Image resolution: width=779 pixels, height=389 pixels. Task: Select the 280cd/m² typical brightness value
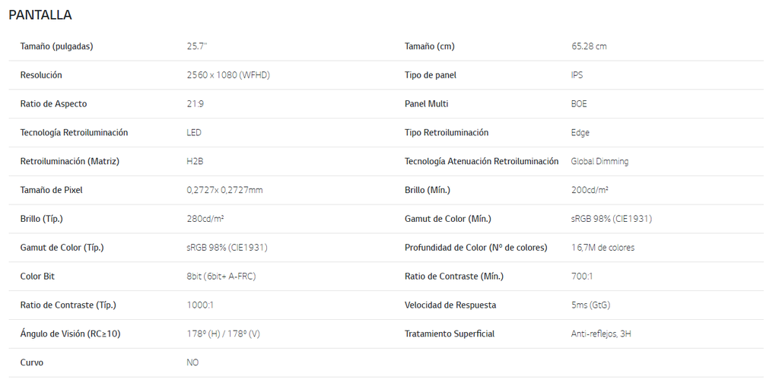[x=205, y=219]
